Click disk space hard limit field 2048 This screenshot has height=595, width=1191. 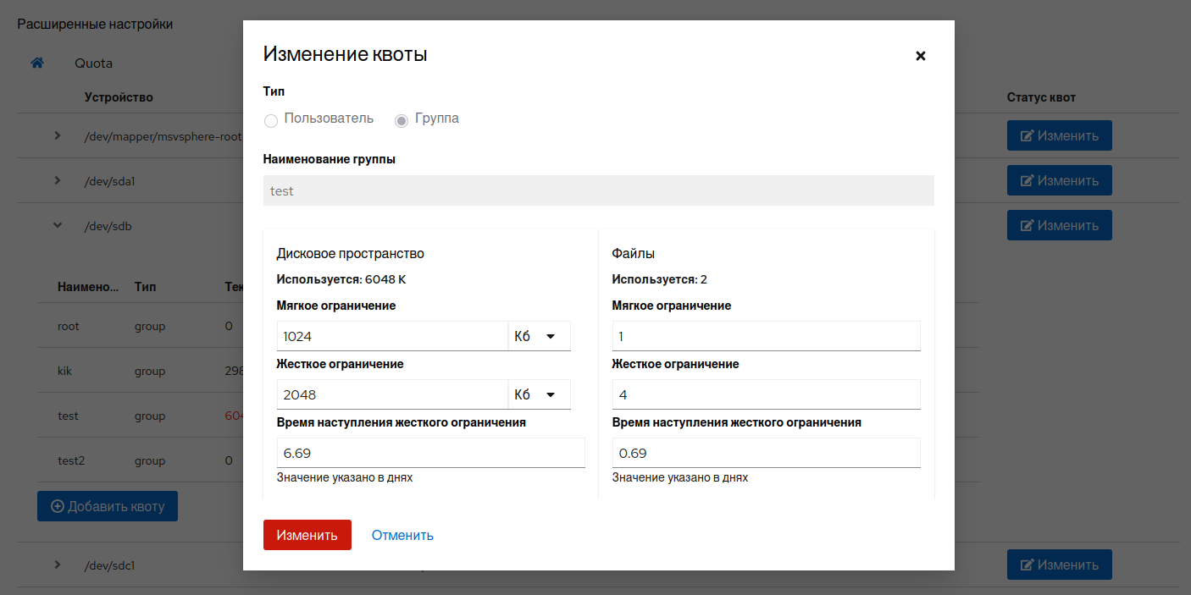(x=391, y=394)
